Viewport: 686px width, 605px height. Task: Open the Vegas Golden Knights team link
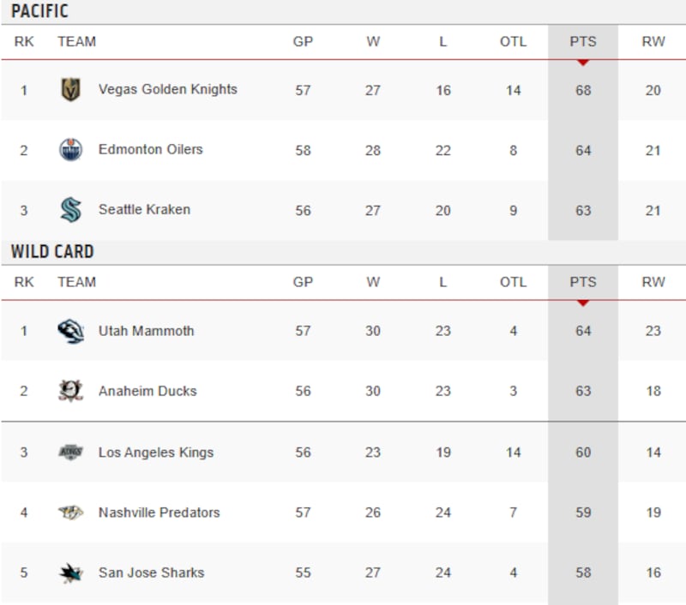tap(167, 89)
